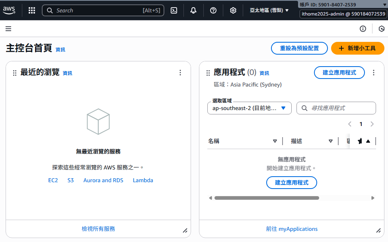This screenshot has height=242, width=388.
Task: Open the Lambda link
Action: pos(143,180)
